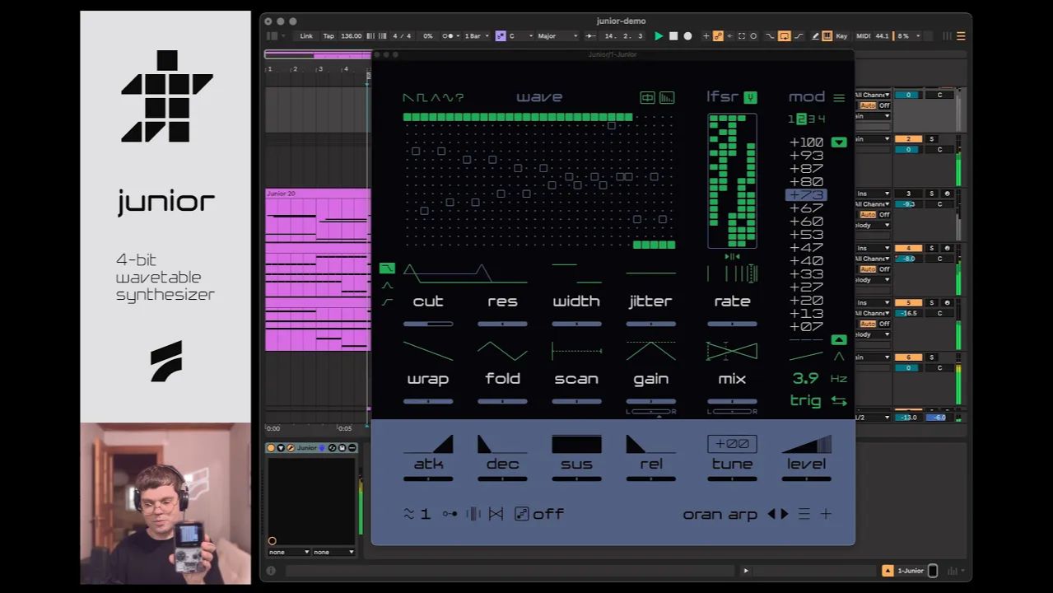
Task: Toggle the lfsr tuning fork button
Action: tap(750, 98)
